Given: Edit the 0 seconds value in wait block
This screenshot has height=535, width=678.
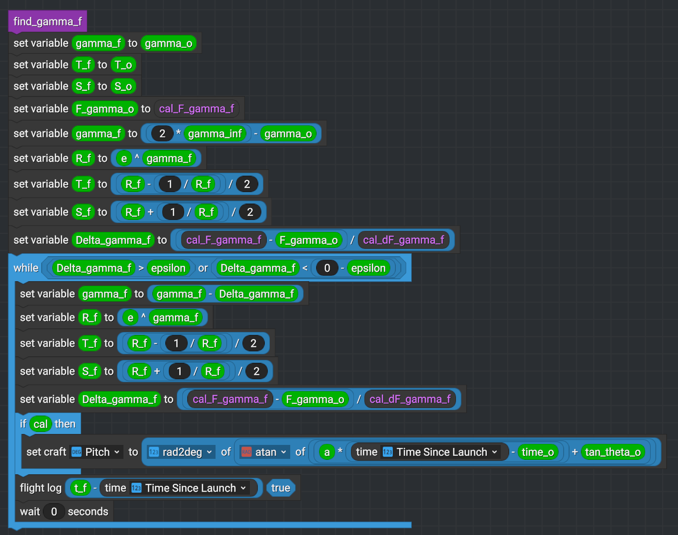Looking at the screenshot, I should (54, 512).
